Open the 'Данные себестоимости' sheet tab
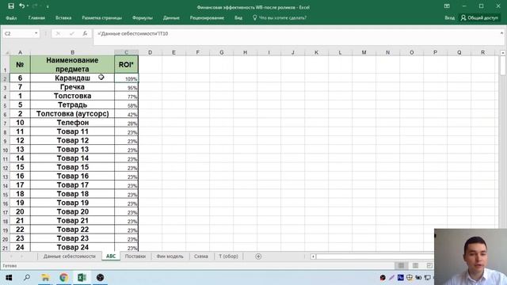This screenshot has height=285, width=507. pyautogui.click(x=70, y=256)
